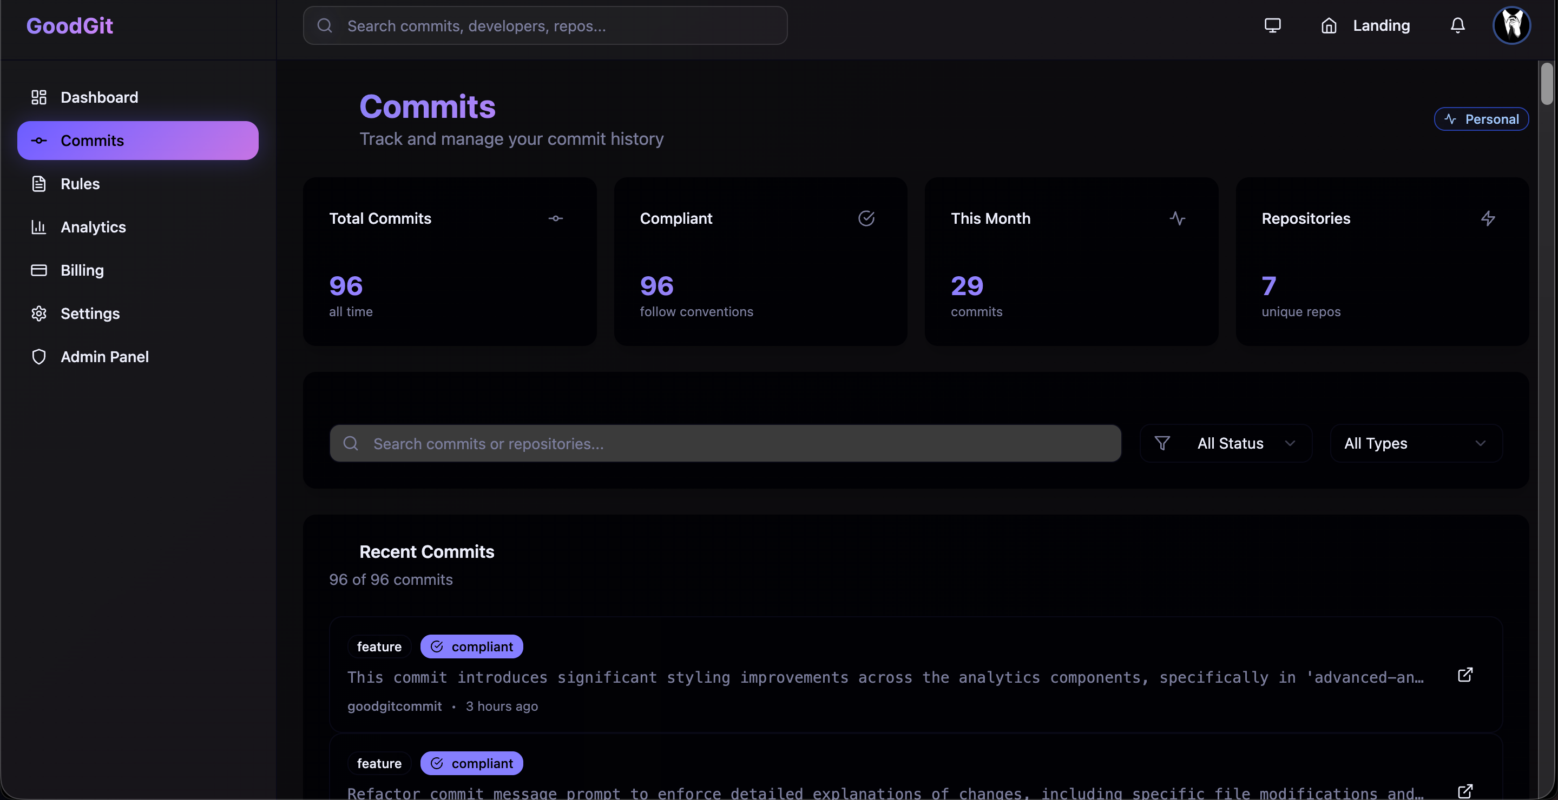Toggle the Personal mode badge
The width and height of the screenshot is (1558, 800).
(x=1481, y=119)
